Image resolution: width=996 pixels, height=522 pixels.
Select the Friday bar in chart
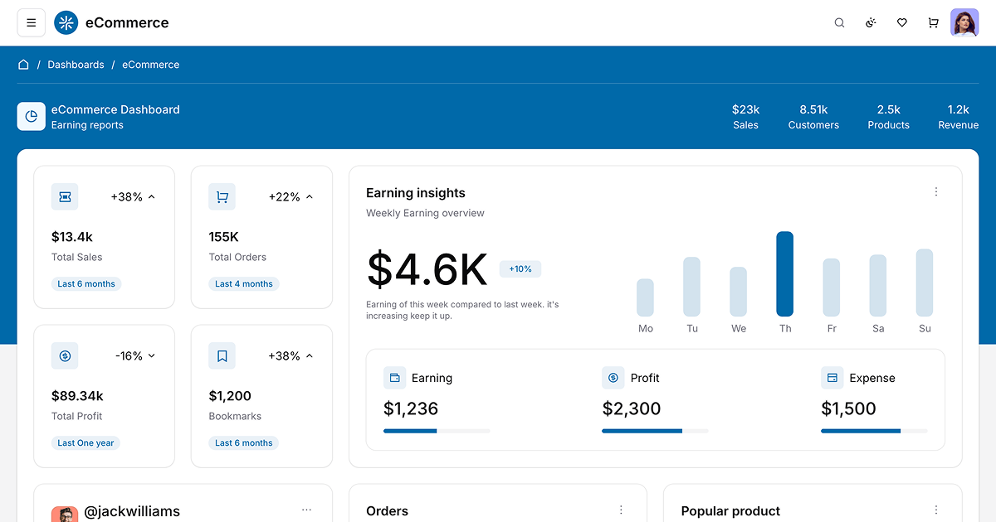[x=832, y=288]
